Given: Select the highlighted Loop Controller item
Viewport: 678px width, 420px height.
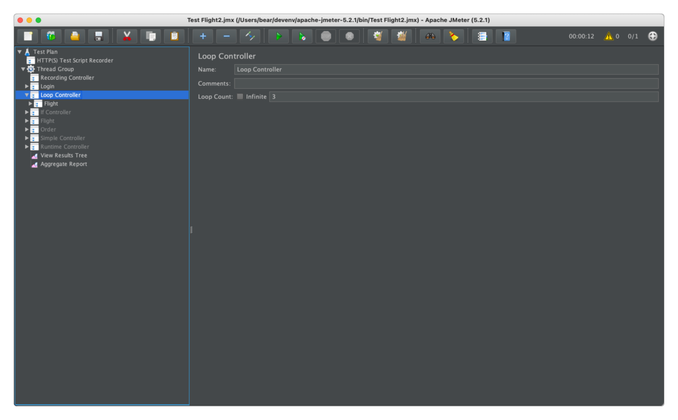Looking at the screenshot, I should (x=60, y=95).
